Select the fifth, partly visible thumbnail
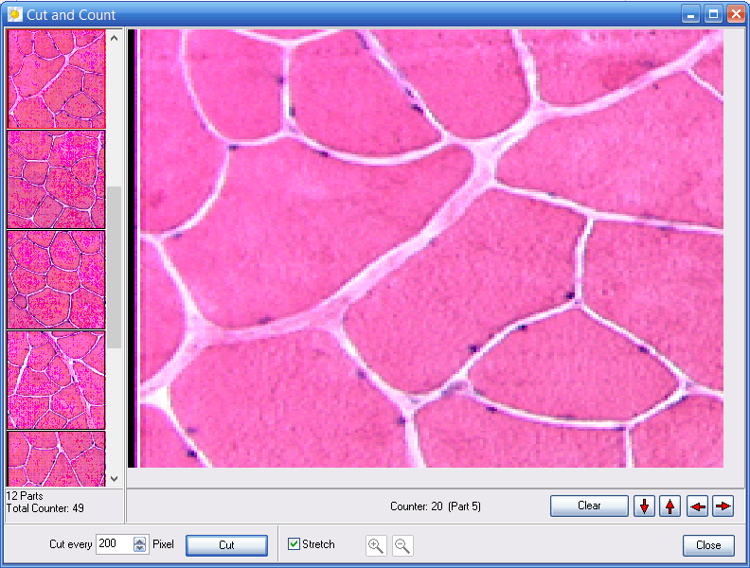The image size is (750, 568). 56,459
